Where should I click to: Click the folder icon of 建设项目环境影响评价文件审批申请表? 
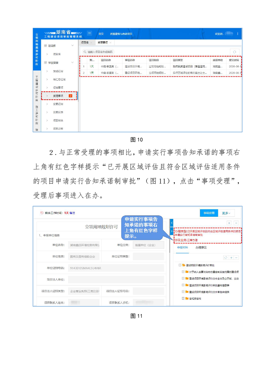[187, 292]
